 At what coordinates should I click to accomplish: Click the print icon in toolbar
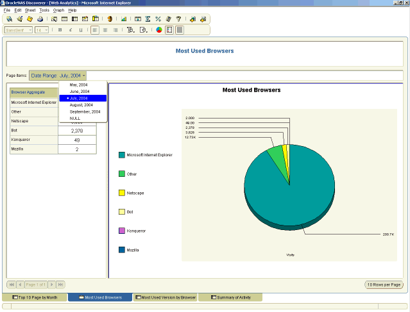39,19
